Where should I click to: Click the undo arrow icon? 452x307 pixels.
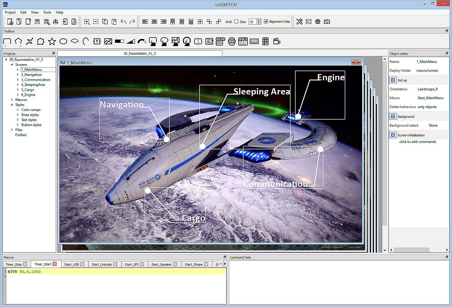tap(123, 22)
